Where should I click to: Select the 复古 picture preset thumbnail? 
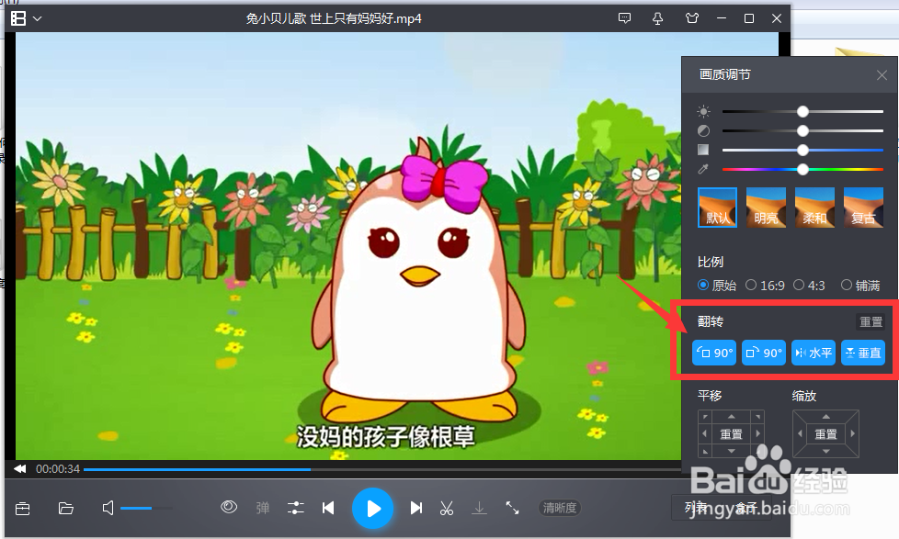click(x=863, y=208)
